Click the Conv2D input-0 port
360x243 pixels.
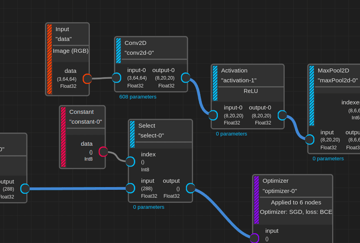coord(117,77)
